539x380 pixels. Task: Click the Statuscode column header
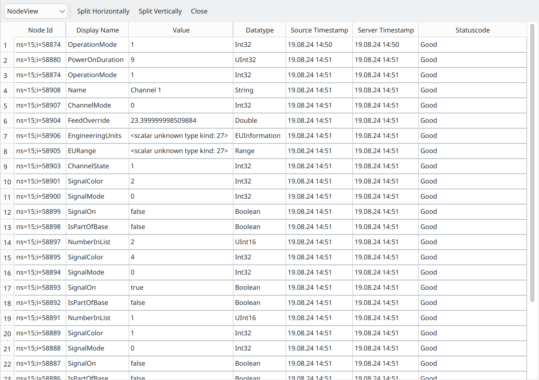coord(472,30)
